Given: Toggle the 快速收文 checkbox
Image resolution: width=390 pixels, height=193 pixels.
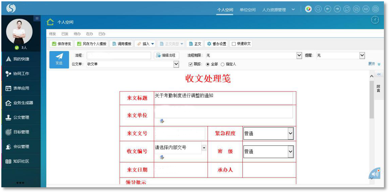Looking at the screenshot, I should coord(234,44).
